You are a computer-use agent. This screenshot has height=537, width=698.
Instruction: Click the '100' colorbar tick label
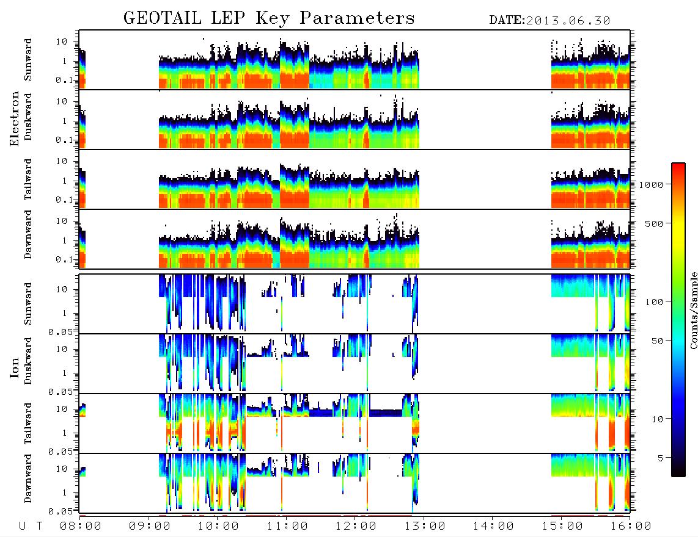click(x=655, y=302)
